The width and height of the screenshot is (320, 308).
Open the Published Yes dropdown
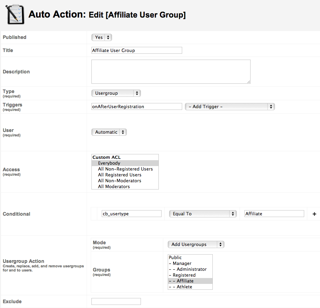click(102, 38)
